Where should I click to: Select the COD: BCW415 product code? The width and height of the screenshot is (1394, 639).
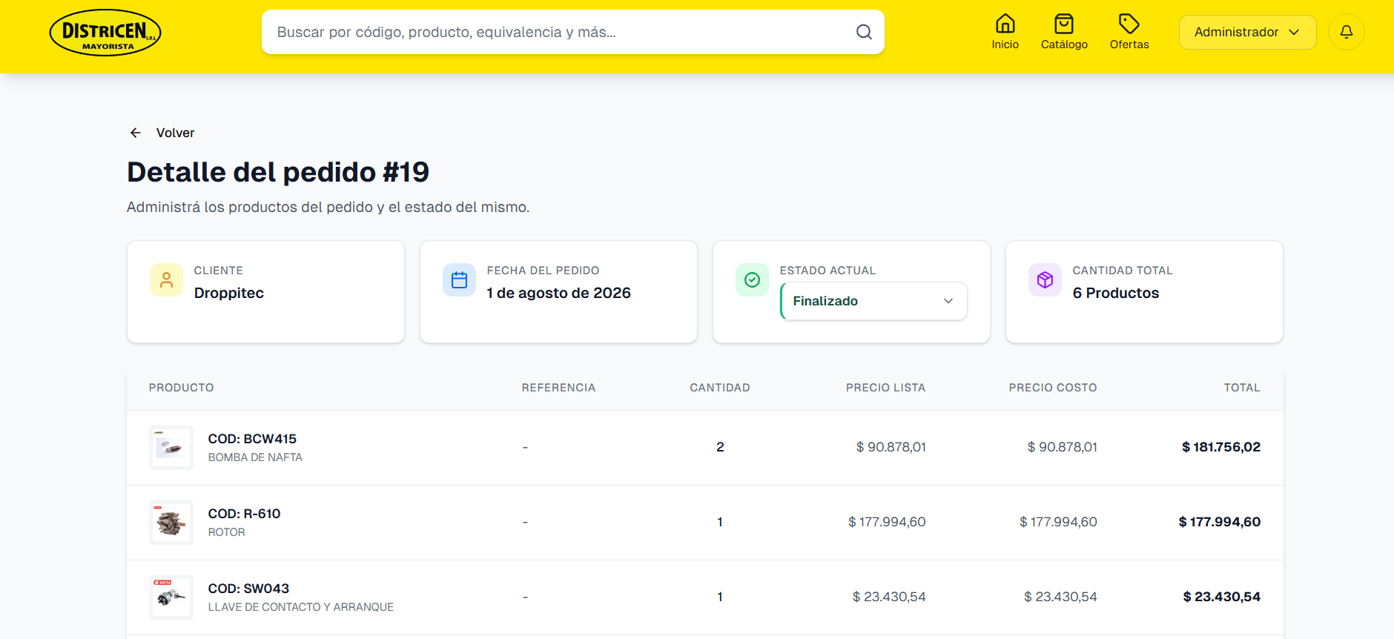coord(252,439)
